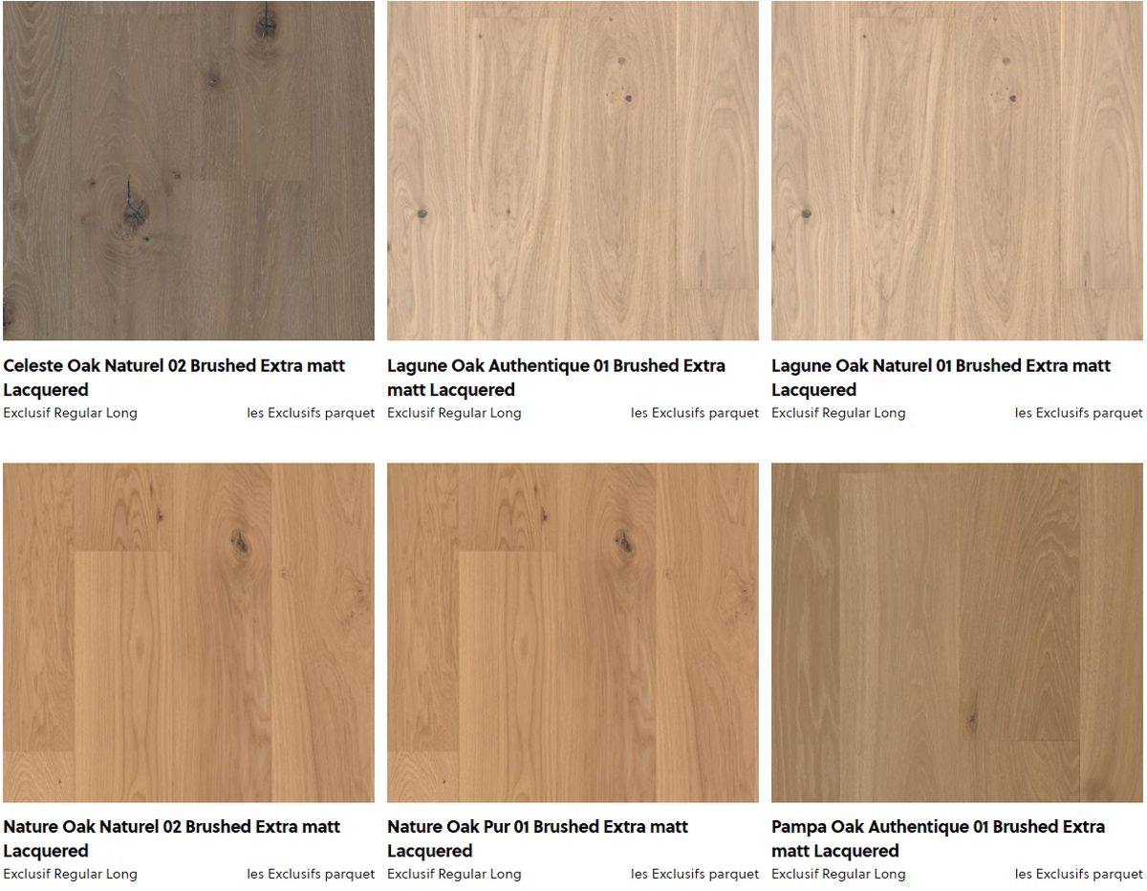Click the Pampa Oak Authentique 01 Brushed title
Screen dimensions: 1147x891
[938, 838]
